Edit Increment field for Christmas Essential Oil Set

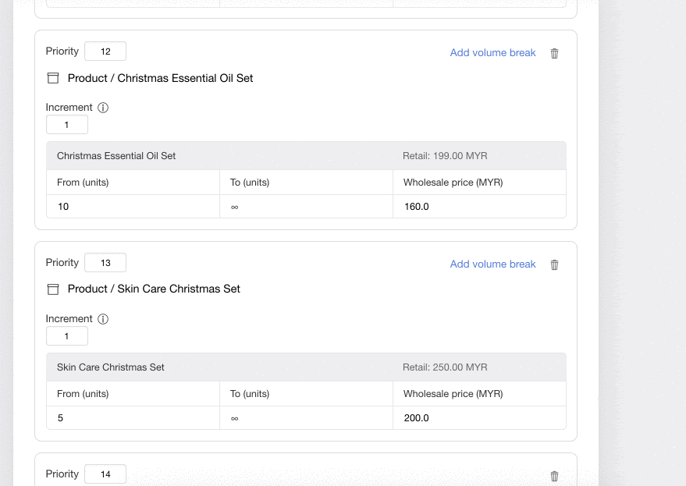67,125
